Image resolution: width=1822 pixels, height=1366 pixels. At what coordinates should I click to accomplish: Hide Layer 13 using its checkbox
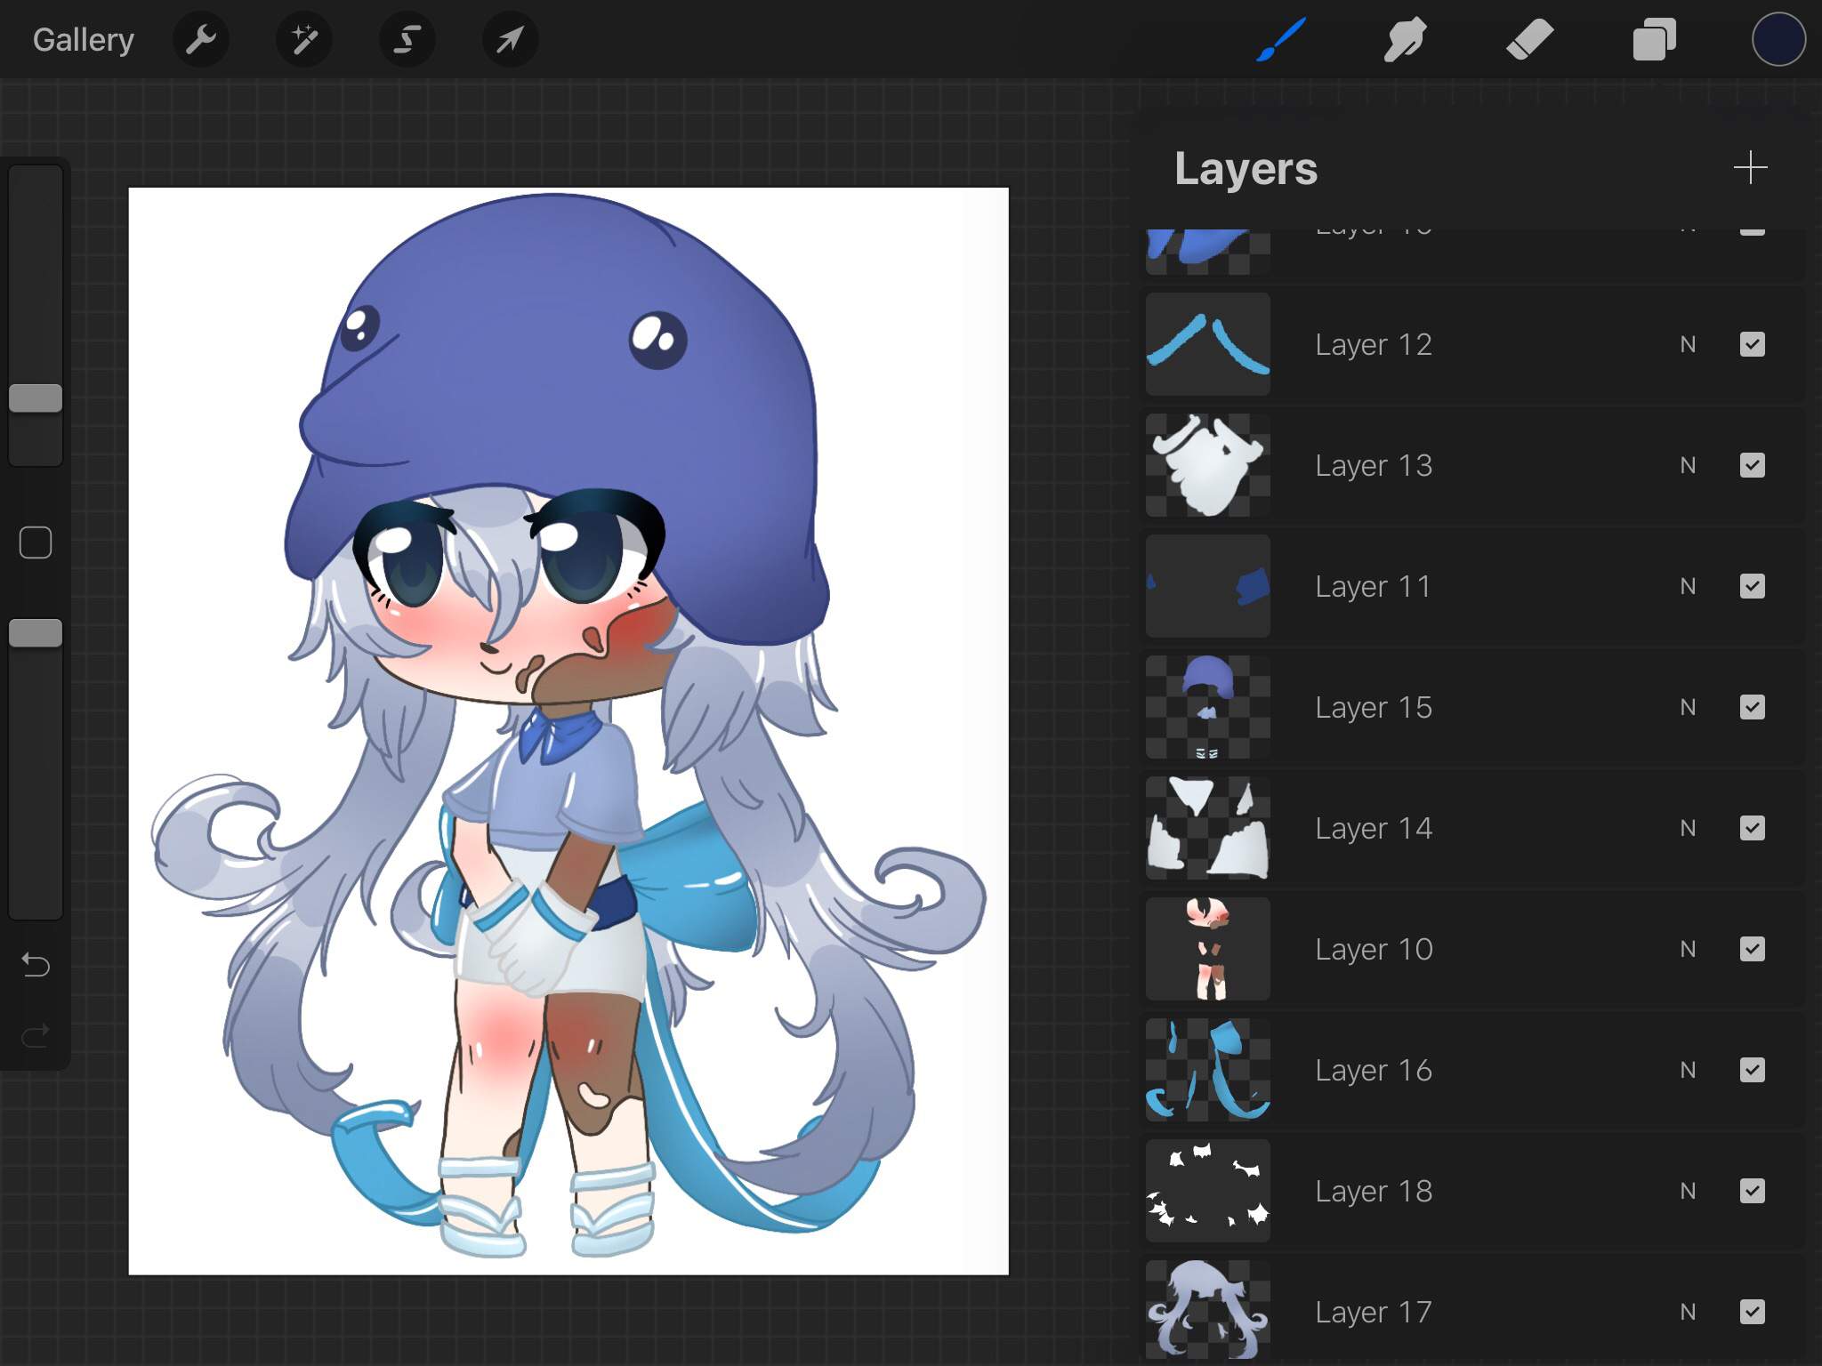click(x=1752, y=465)
